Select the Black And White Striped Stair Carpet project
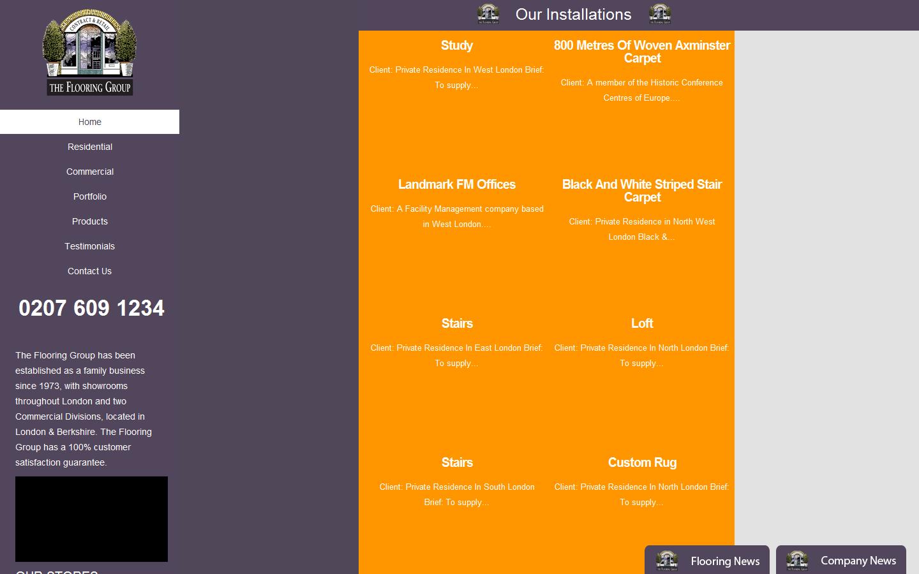The height and width of the screenshot is (574, 919). pos(641,191)
